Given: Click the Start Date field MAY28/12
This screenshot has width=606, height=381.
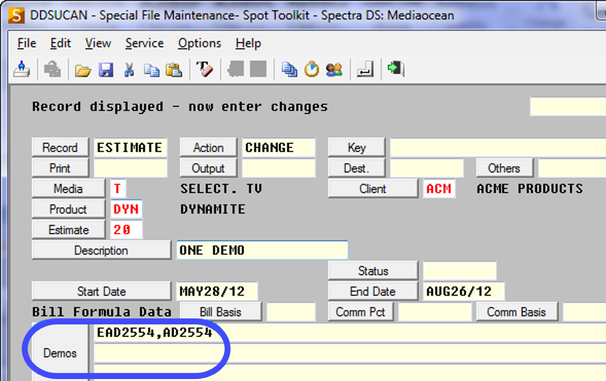Looking at the screenshot, I should (x=217, y=291).
